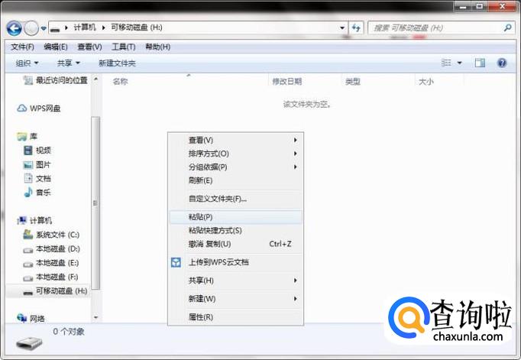
Task: Toggle the preview pane icon
Action: click(x=480, y=63)
